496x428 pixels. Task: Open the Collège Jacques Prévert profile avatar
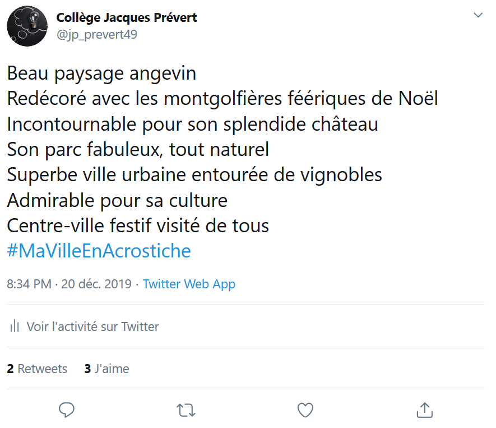click(26, 26)
